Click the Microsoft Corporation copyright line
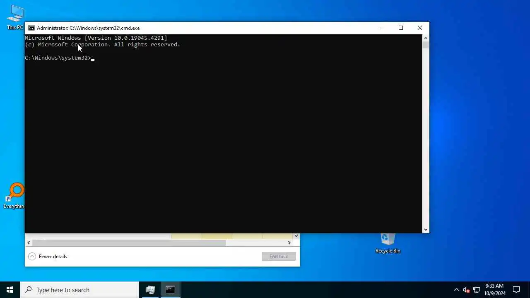Screen dimensions: 530x298 pos(103,44)
